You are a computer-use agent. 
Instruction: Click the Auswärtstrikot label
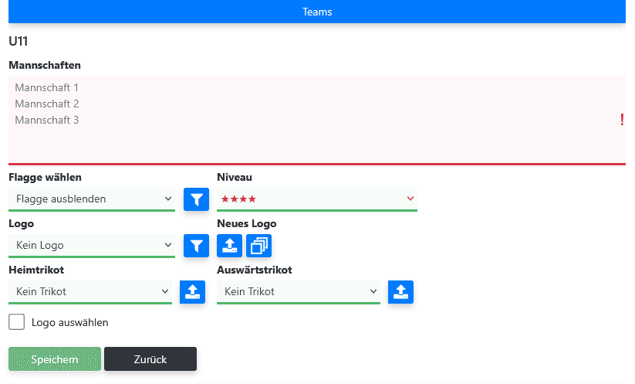point(255,270)
